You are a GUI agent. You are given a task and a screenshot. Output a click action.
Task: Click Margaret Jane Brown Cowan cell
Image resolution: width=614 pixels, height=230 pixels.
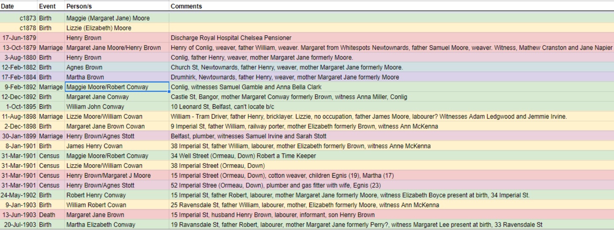[117, 126]
